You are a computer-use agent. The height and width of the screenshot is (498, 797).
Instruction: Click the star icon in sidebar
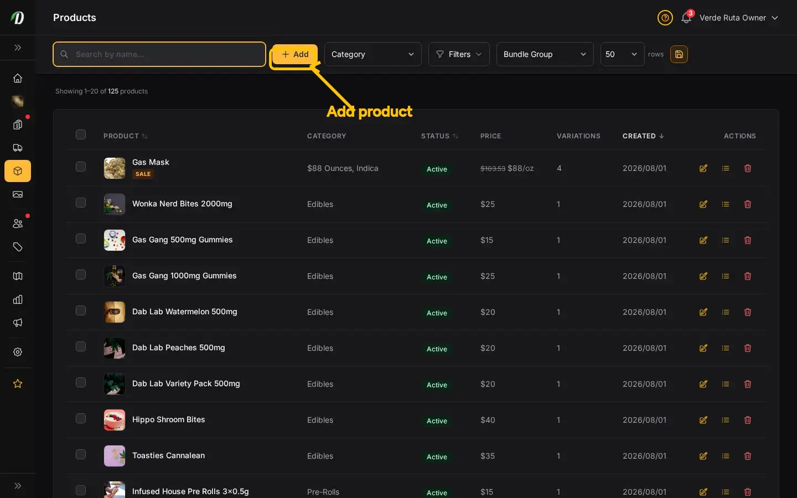[18, 383]
